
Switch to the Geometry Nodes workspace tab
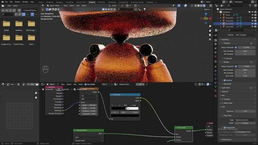(137, 2)
